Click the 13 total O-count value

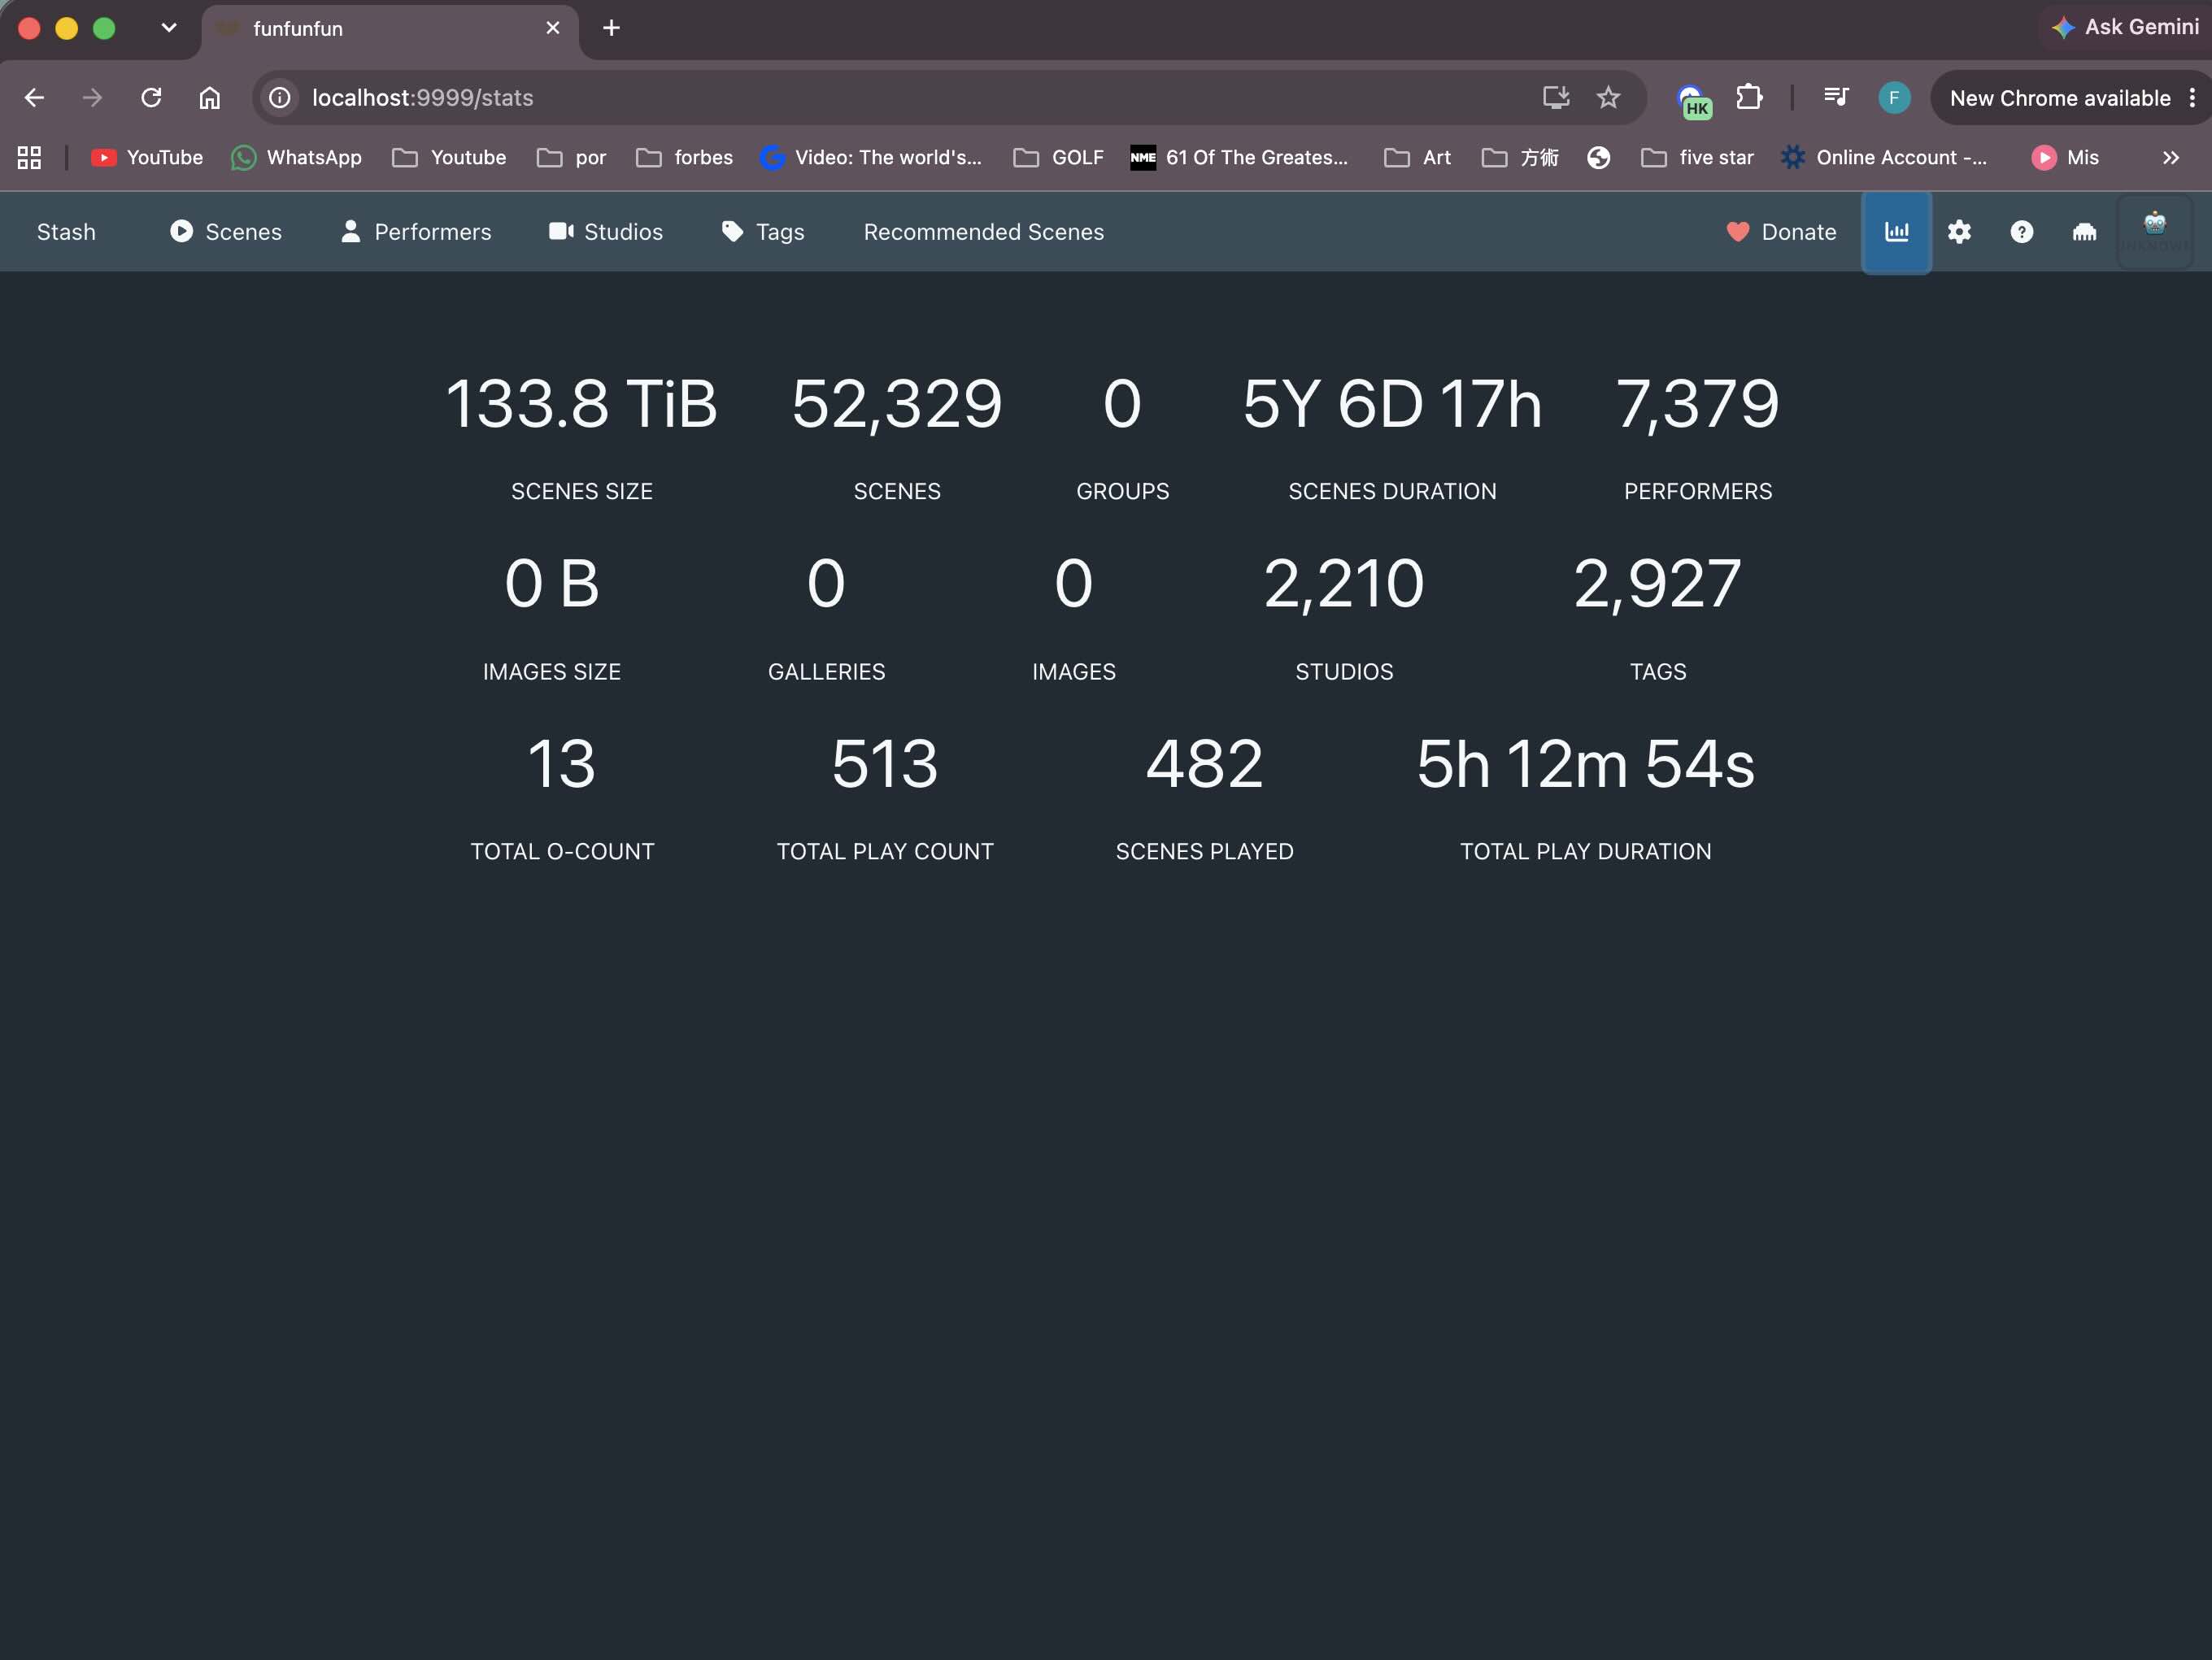[562, 764]
